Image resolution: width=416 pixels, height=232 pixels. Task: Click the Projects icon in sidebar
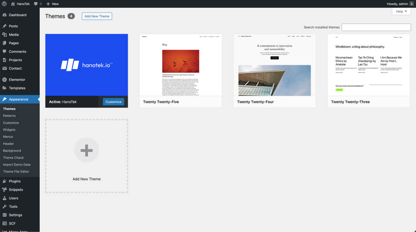pos(5,60)
